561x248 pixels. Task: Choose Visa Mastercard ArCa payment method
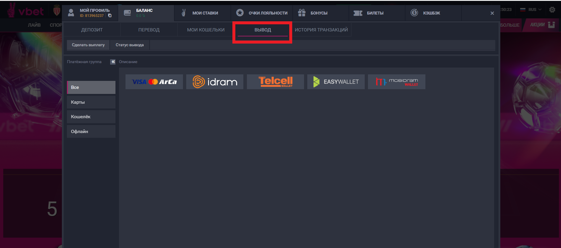[154, 82]
